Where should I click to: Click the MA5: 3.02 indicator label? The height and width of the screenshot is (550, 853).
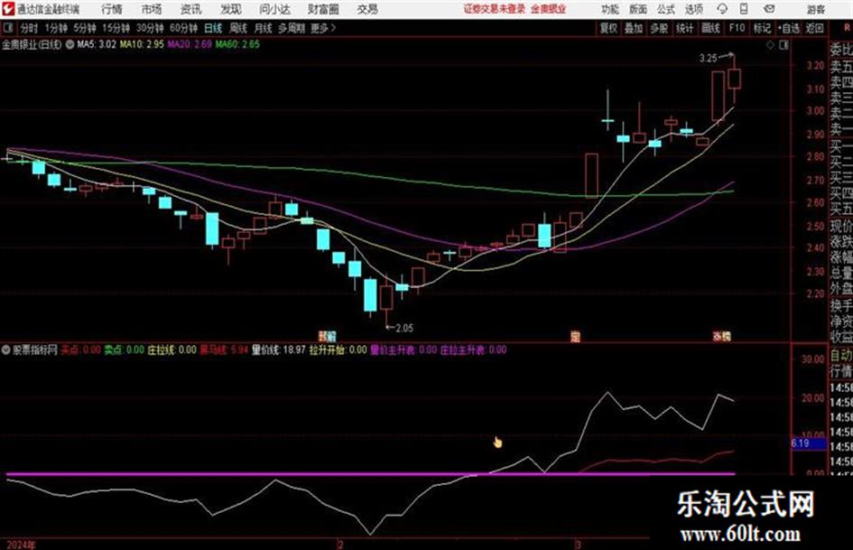[97, 44]
